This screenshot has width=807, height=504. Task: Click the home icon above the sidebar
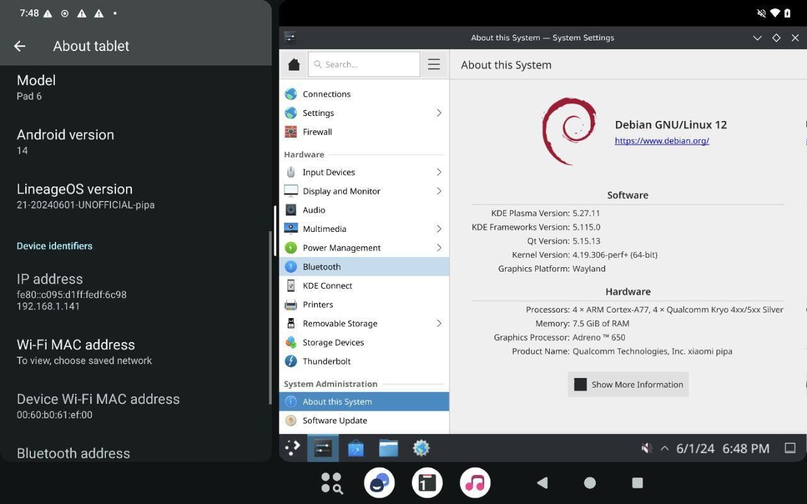coord(293,64)
